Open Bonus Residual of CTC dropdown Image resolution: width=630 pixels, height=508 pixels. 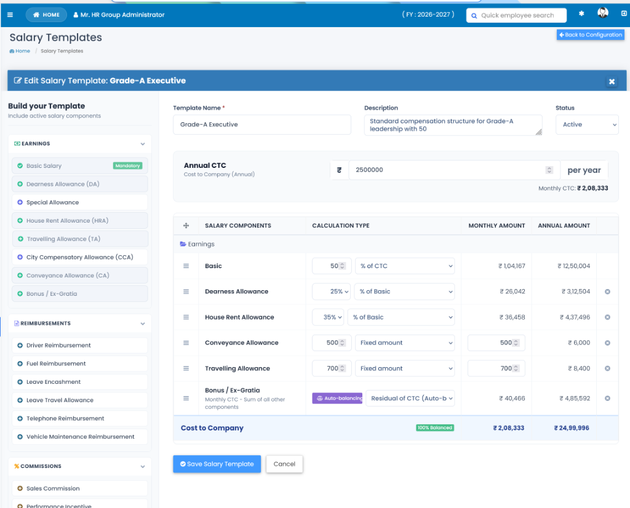pos(410,399)
